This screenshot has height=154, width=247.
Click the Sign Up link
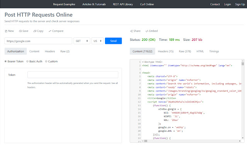click(240, 4)
